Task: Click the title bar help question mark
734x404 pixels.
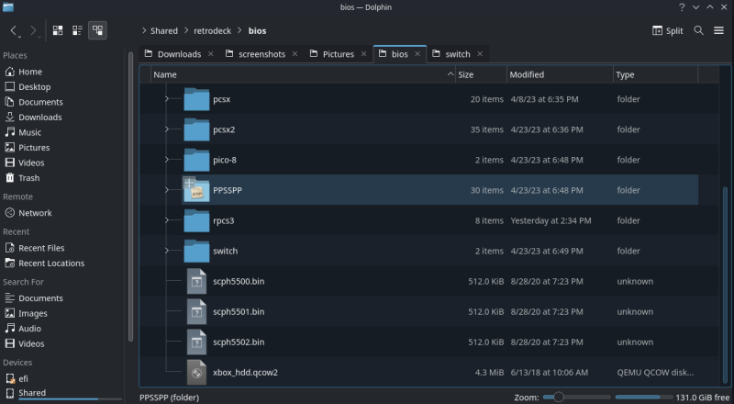Action: 682,7
